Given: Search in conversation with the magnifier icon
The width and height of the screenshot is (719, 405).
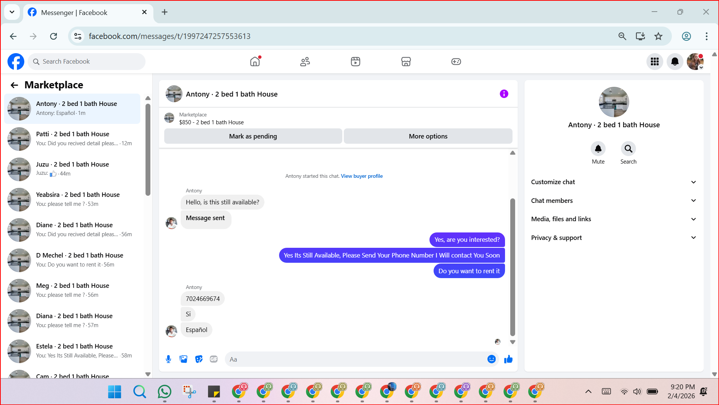Looking at the screenshot, I should (628, 149).
